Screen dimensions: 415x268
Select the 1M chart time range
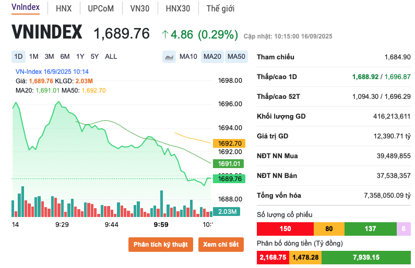pyautogui.click(x=34, y=57)
